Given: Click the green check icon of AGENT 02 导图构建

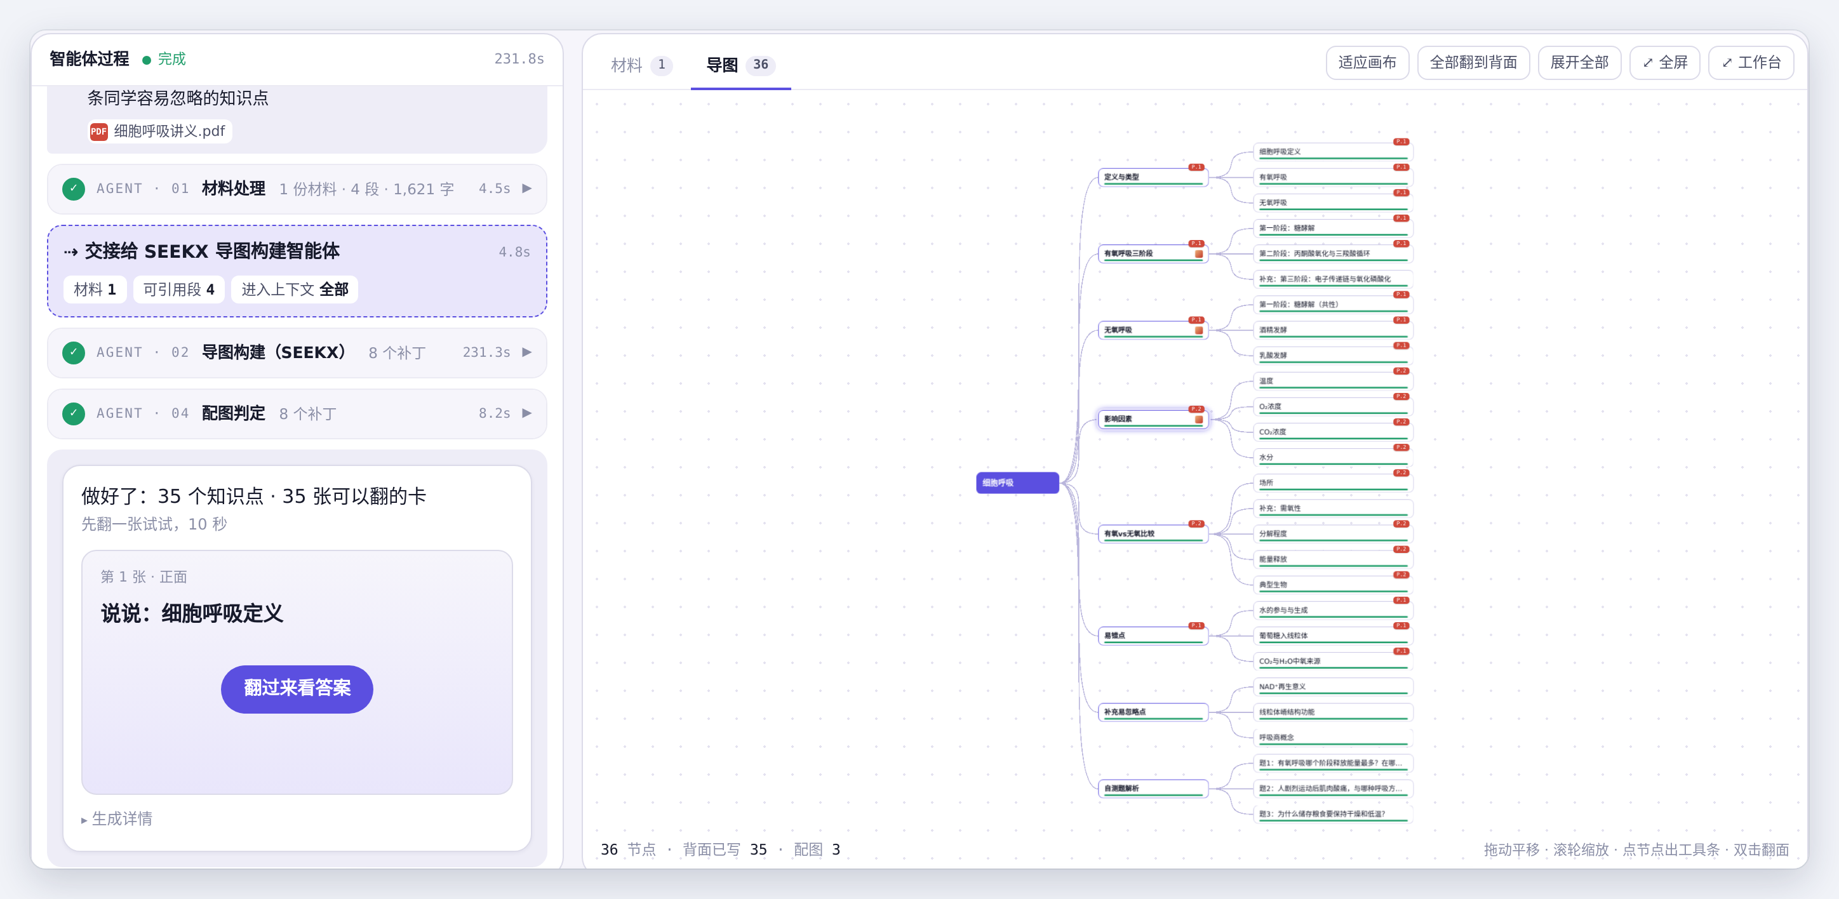Looking at the screenshot, I should click(x=74, y=352).
